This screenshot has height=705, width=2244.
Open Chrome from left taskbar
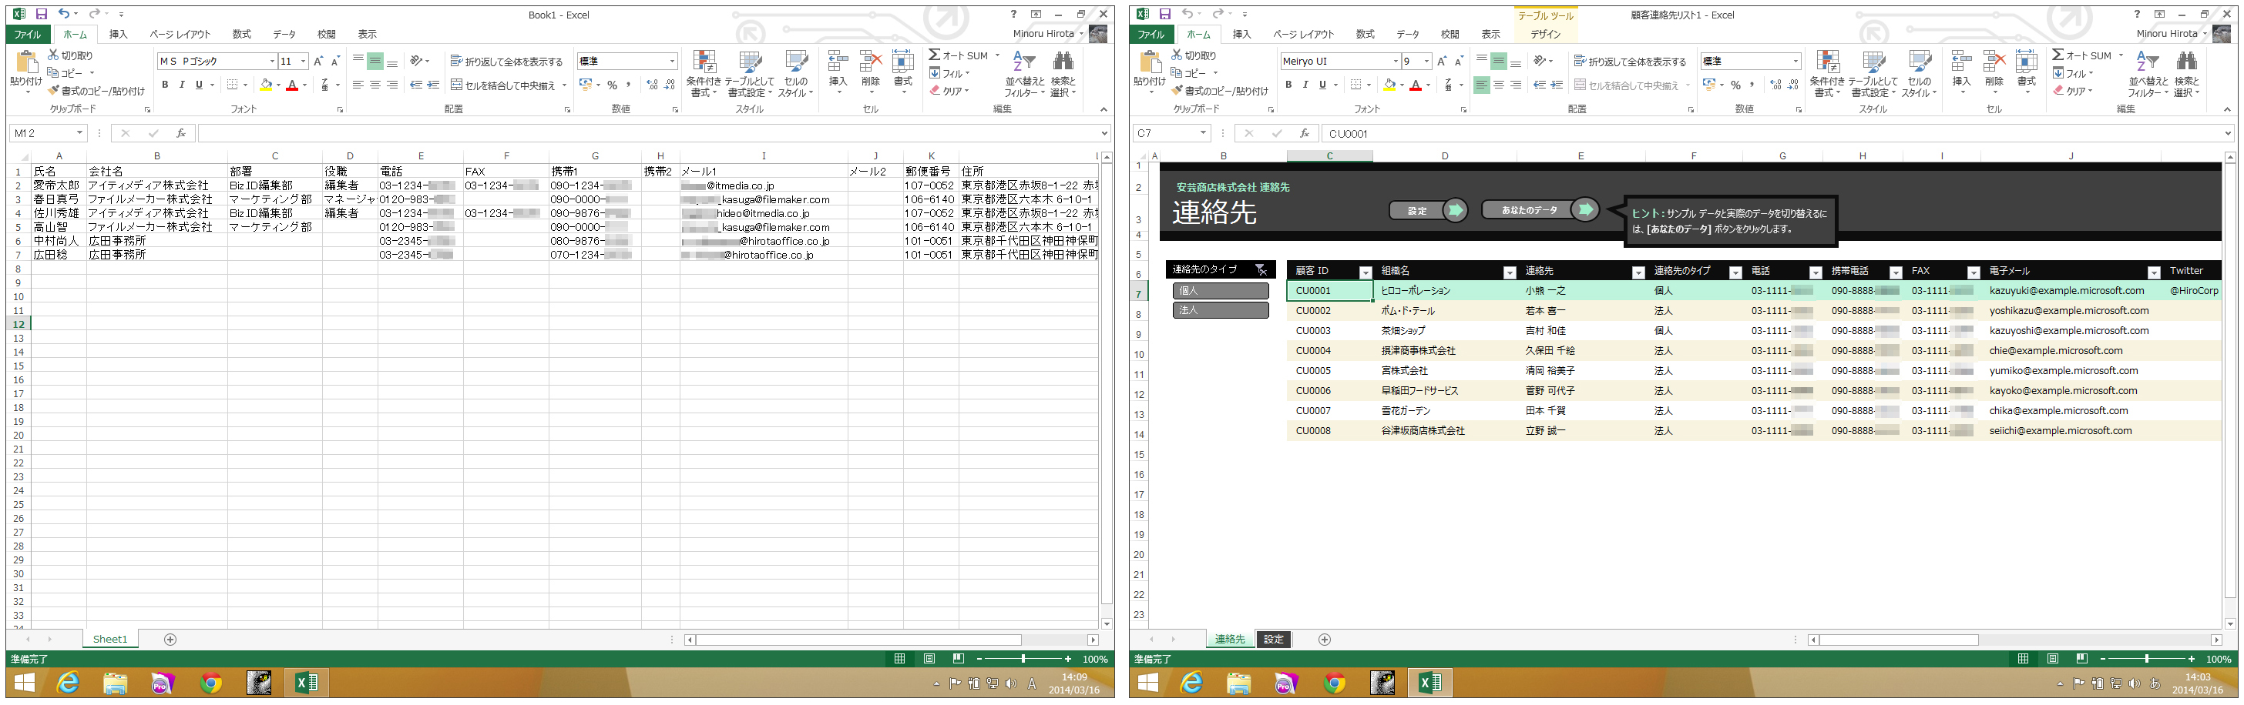tap(210, 683)
